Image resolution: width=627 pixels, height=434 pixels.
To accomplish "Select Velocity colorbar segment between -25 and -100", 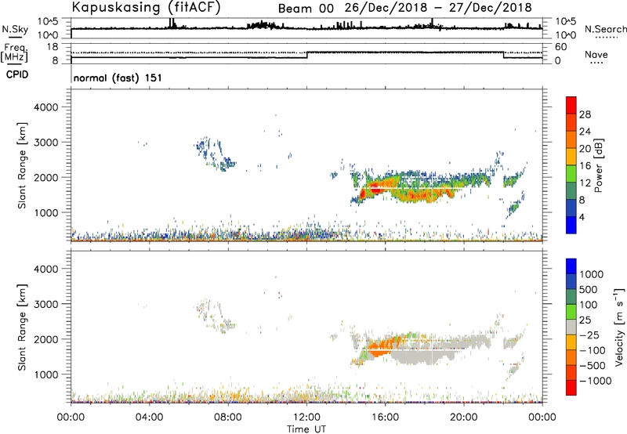I will [571, 342].
